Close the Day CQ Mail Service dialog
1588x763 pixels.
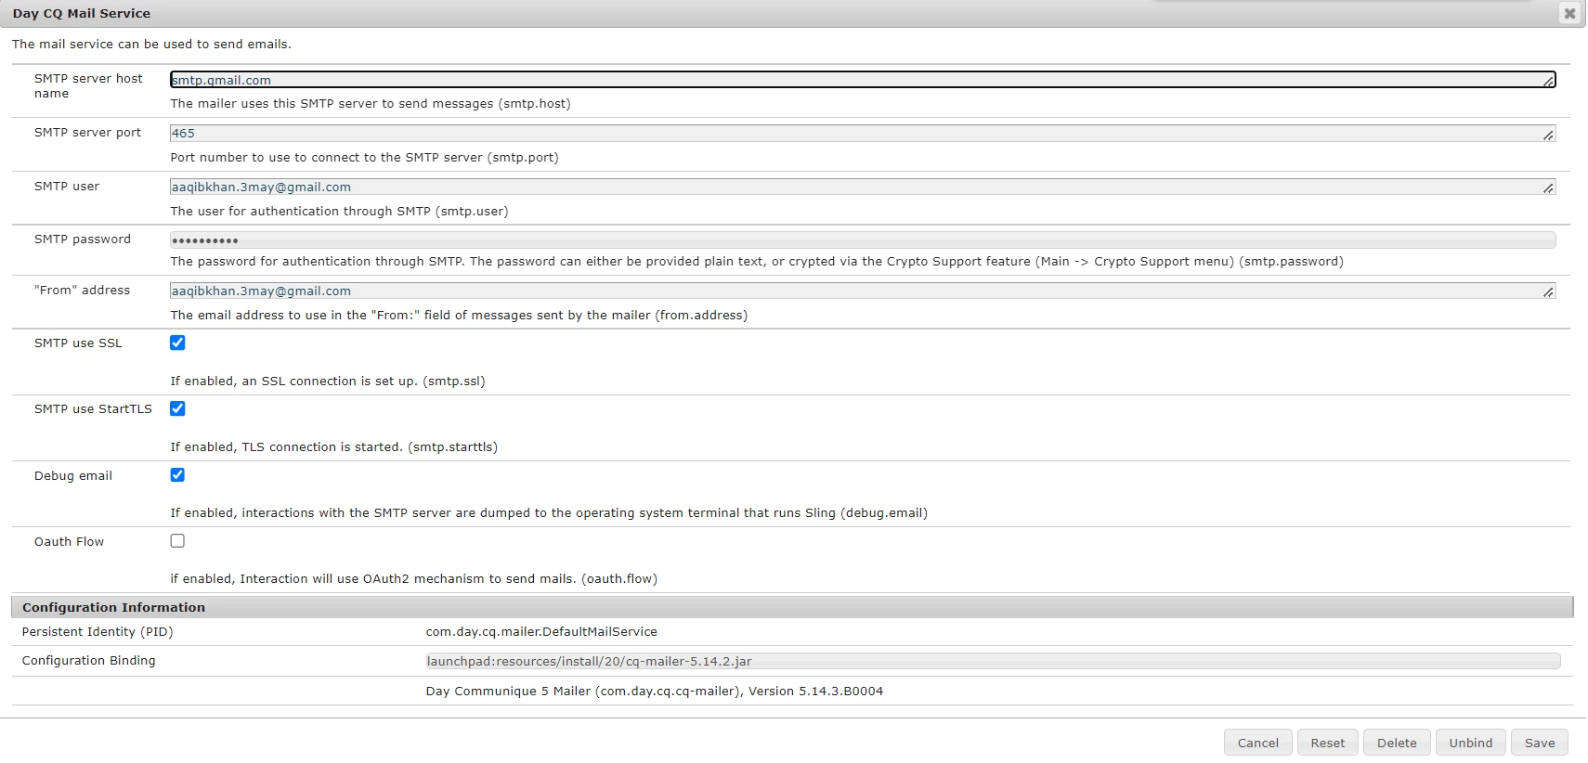tap(1569, 13)
